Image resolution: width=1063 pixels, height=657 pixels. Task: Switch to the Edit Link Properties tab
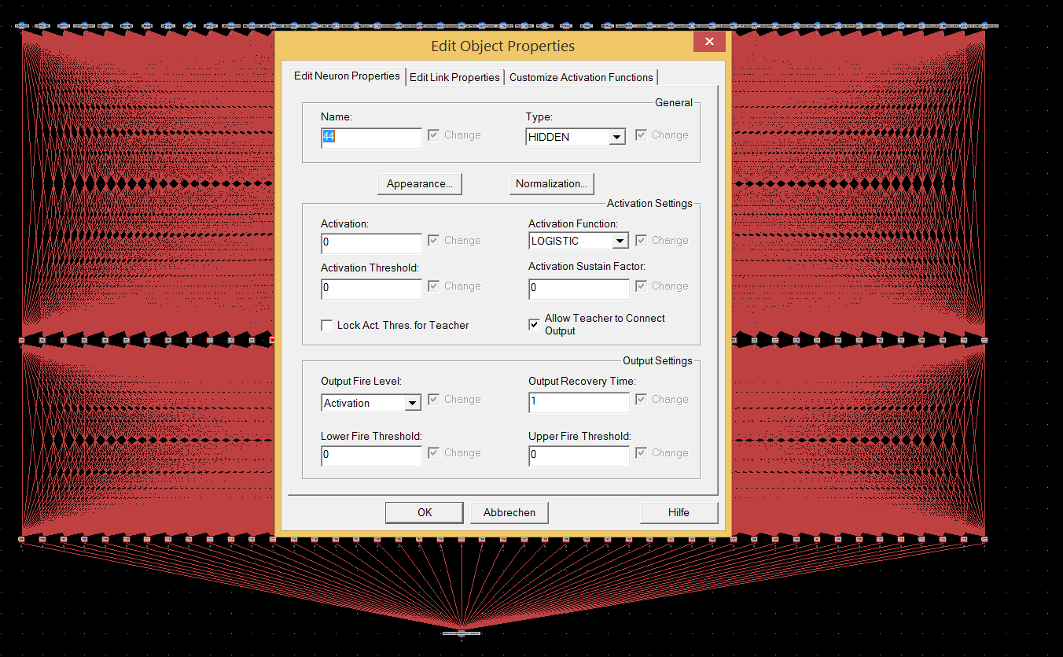[x=454, y=77]
